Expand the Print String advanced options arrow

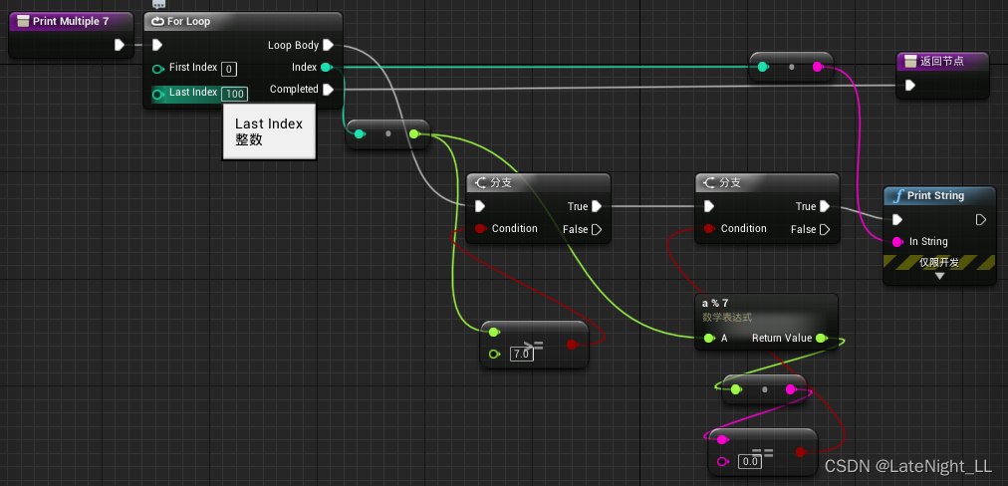pos(939,277)
